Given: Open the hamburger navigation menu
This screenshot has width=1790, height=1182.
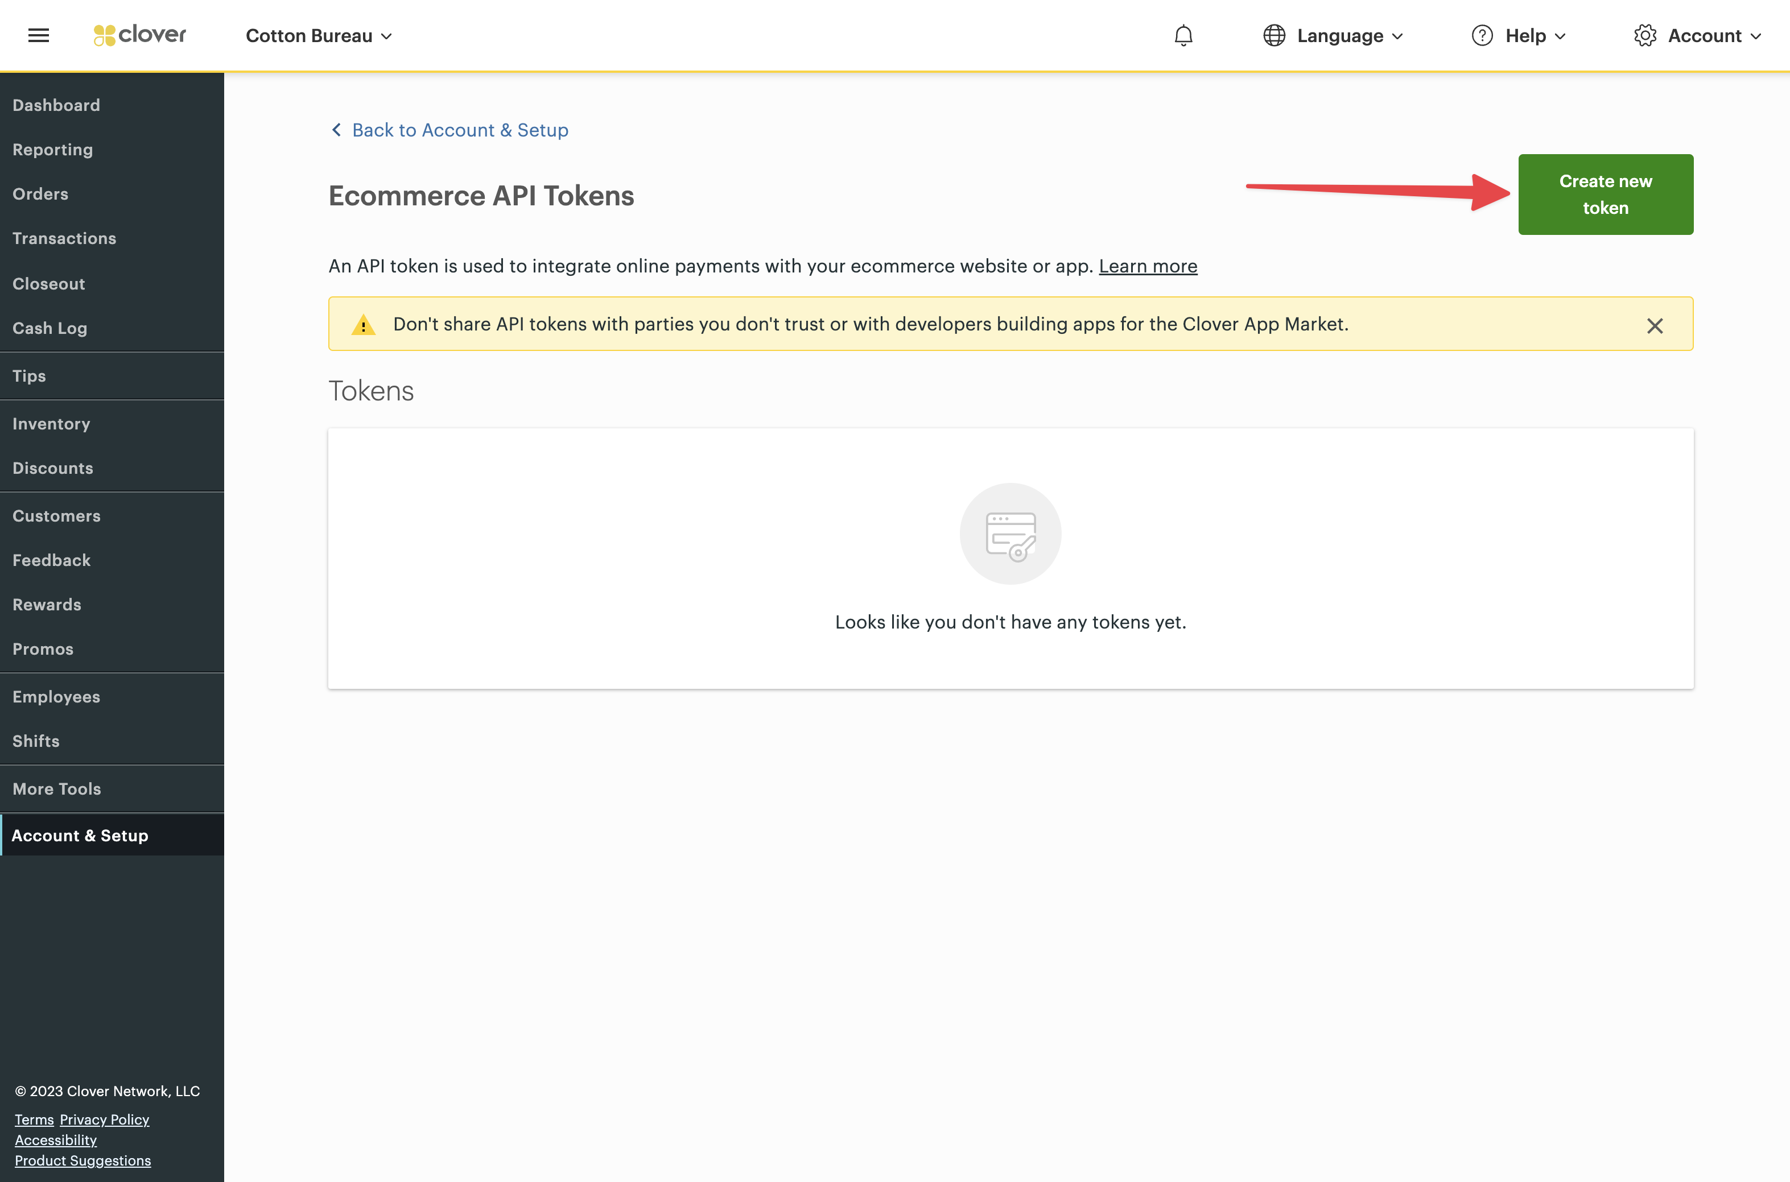Looking at the screenshot, I should pos(39,35).
